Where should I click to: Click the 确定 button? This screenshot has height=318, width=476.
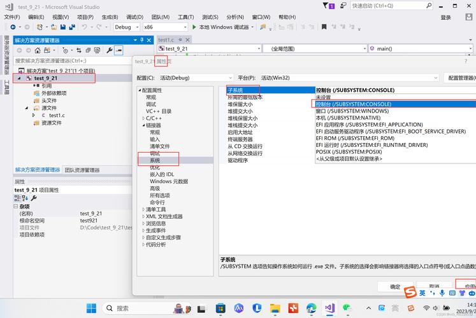[395, 286]
